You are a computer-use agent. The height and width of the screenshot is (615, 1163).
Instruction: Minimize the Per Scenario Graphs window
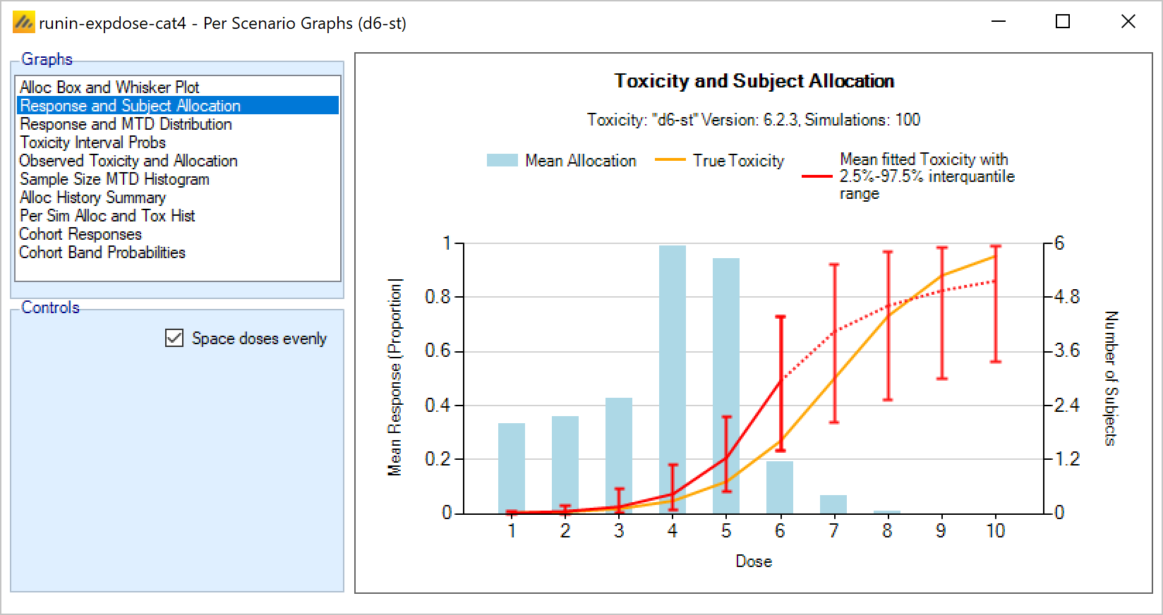point(998,22)
